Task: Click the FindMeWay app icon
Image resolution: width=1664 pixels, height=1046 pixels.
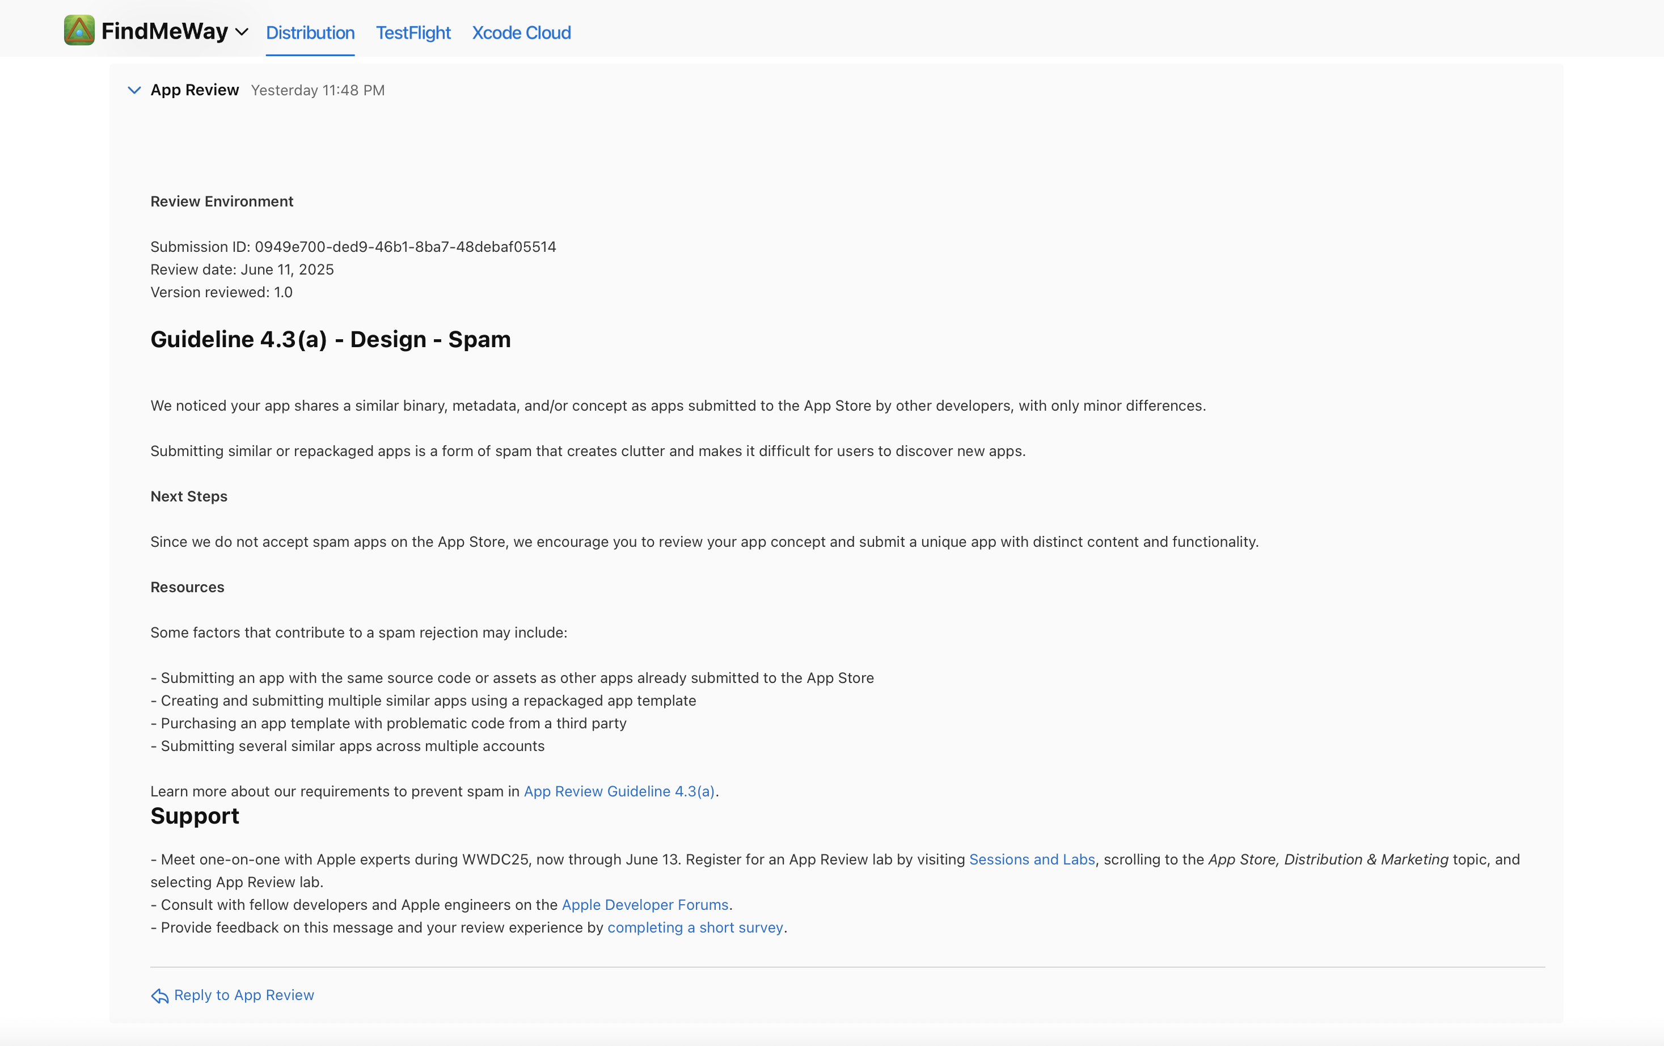Action: click(x=79, y=31)
